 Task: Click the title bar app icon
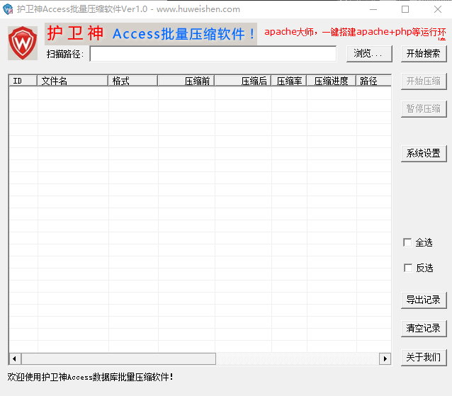(x=9, y=9)
